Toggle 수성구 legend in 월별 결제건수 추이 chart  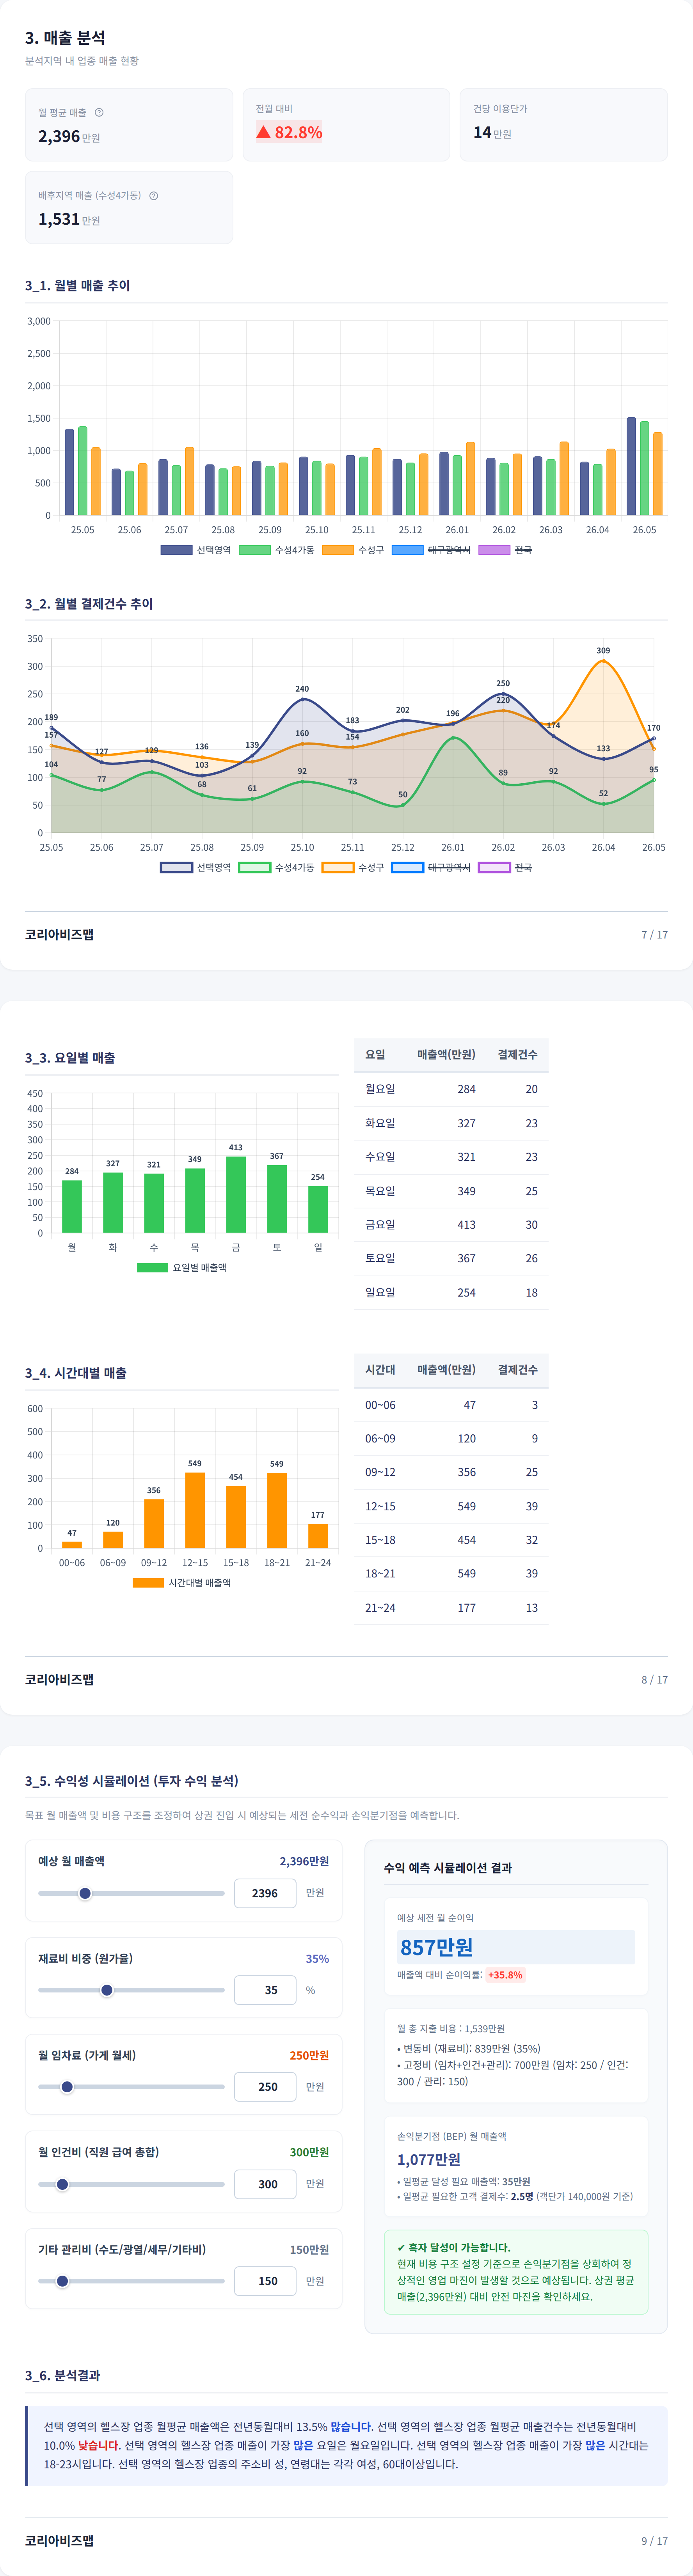pyautogui.click(x=353, y=867)
